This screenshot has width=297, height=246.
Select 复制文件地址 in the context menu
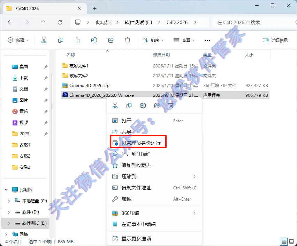(x=154, y=188)
